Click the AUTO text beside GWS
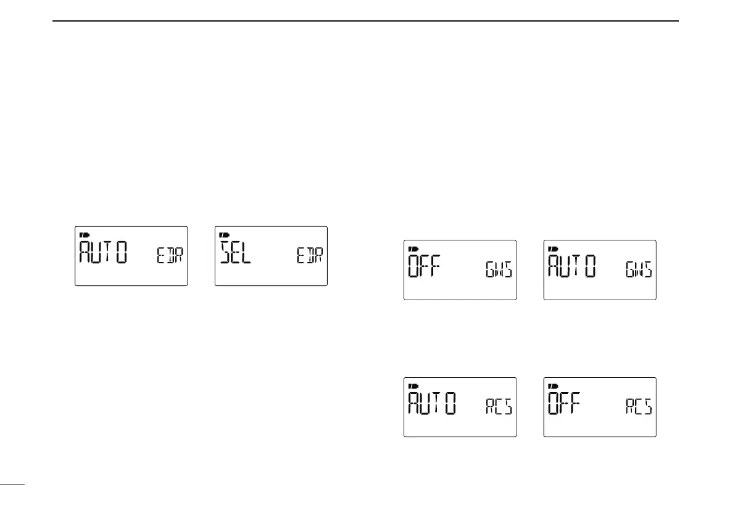735x519 pixels. tap(572, 268)
